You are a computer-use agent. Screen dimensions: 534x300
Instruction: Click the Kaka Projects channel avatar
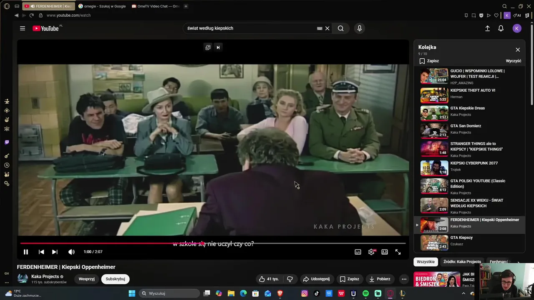point(23,279)
